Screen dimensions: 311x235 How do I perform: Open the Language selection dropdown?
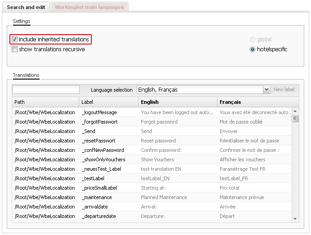[x=199, y=90]
